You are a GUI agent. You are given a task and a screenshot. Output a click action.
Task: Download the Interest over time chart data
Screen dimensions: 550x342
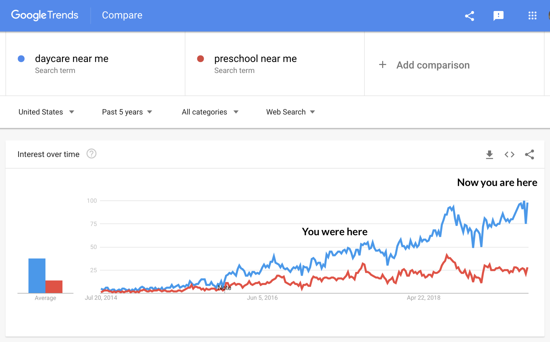click(489, 154)
